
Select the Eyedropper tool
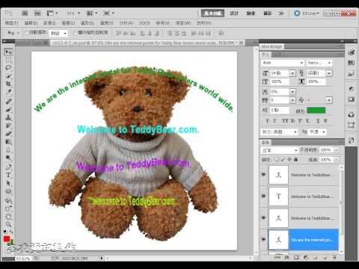pyautogui.click(x=8, y=92)
